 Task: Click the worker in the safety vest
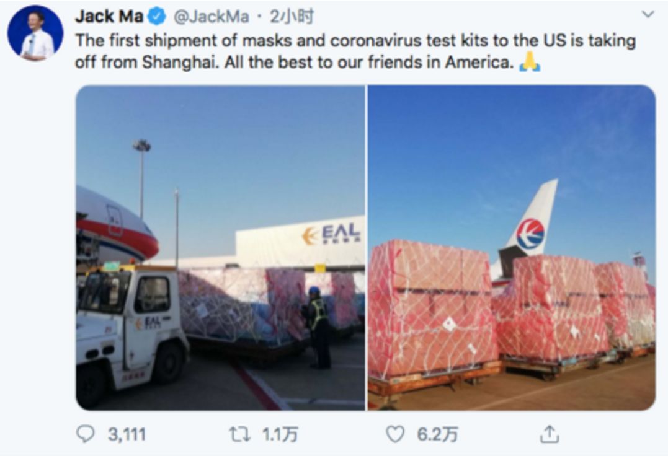point(318,328)
